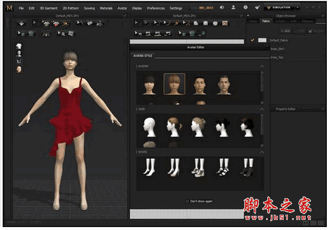The height and width of the screenshot is (230, 328).
Task: Click the round help icon in top bar
Action: [245, 8]
